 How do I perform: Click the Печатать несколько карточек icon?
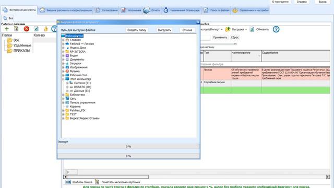click(97, 182)
